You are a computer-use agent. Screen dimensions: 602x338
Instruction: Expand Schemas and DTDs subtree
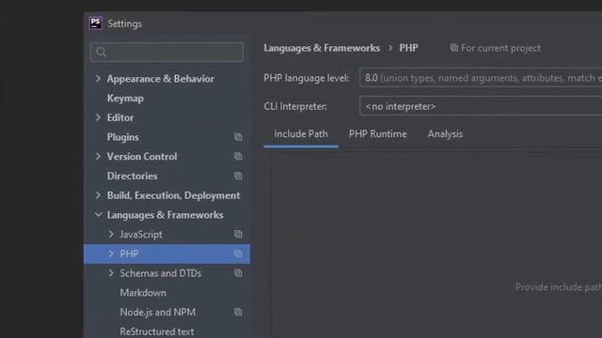click(111, 273)
